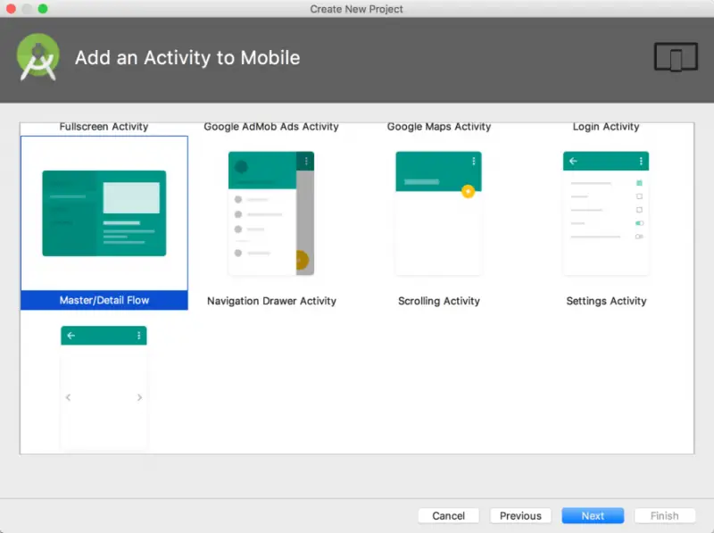714x533 pixels.
Task: Click the back arrow in Settings Activity preview
Action: pyautogui.click(x=573, y=162)
